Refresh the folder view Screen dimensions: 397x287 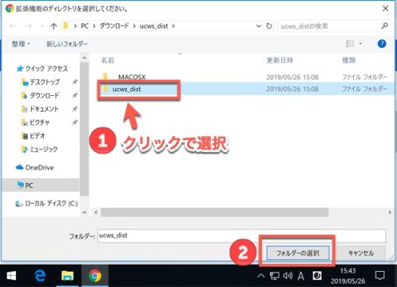(269, 26)
